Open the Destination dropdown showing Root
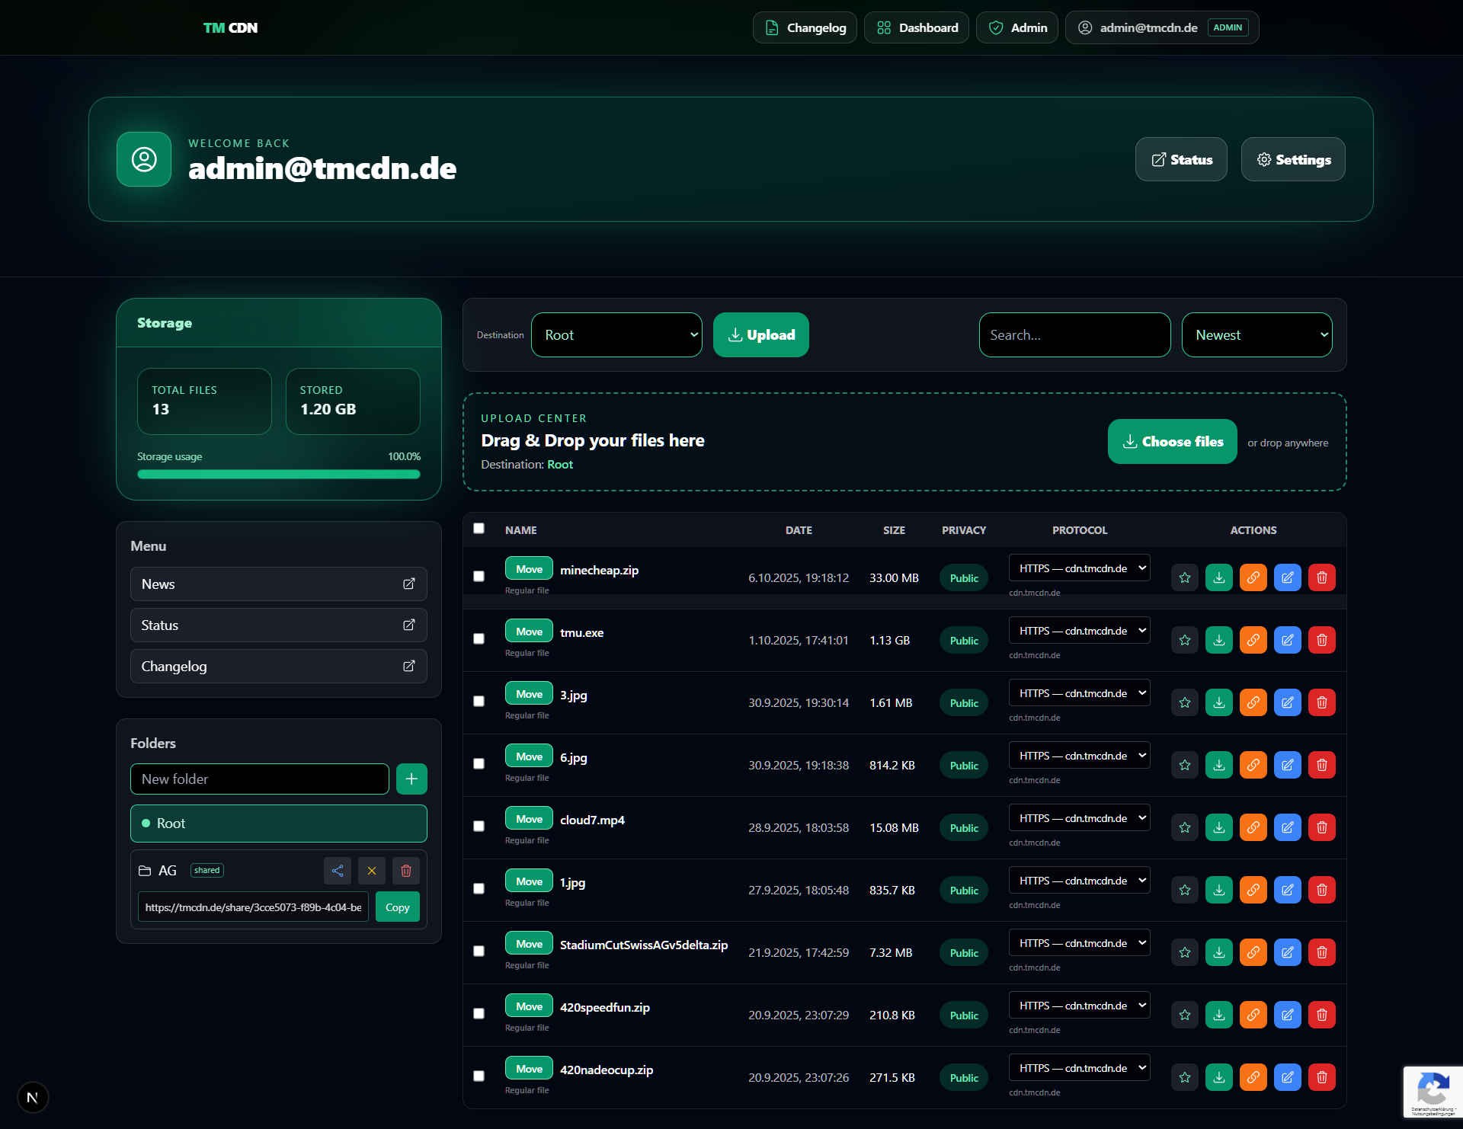The width and height of the screenshot is (1463, 1129). (616, 335)
